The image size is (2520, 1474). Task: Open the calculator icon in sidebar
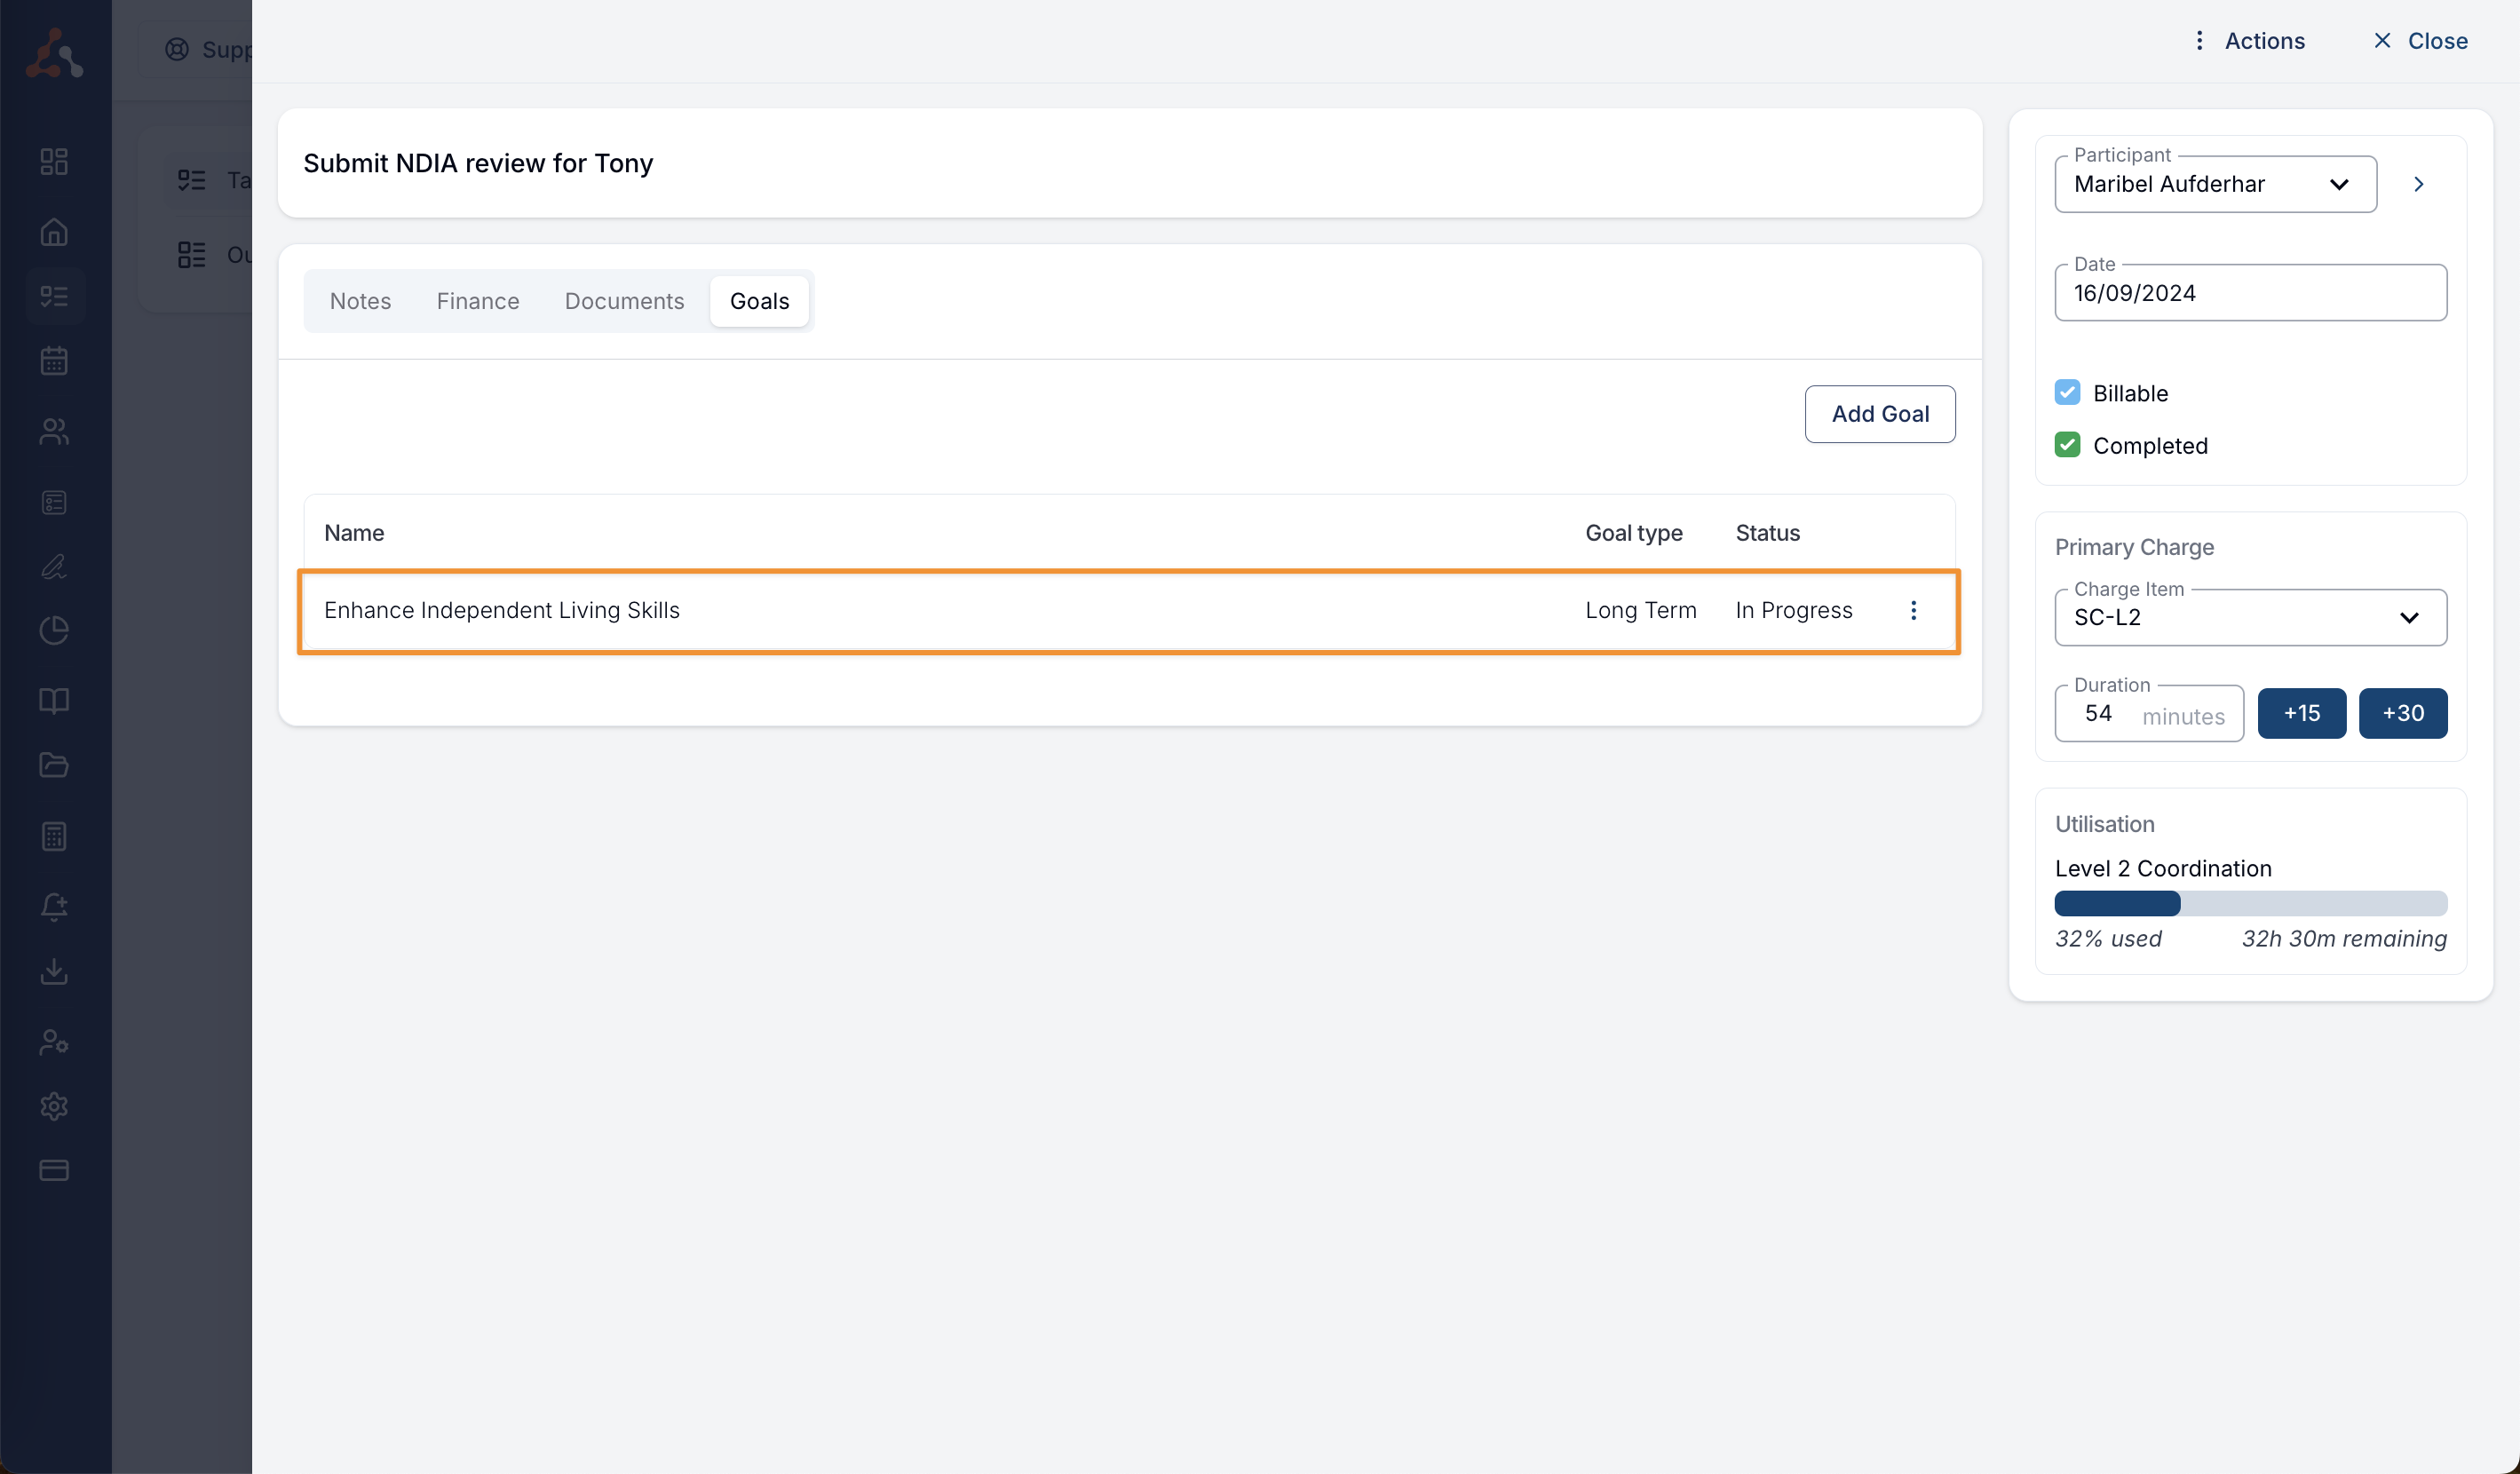(x=54, y=836)
